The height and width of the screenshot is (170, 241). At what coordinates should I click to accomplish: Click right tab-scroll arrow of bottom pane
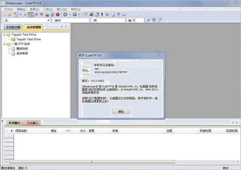237,123
